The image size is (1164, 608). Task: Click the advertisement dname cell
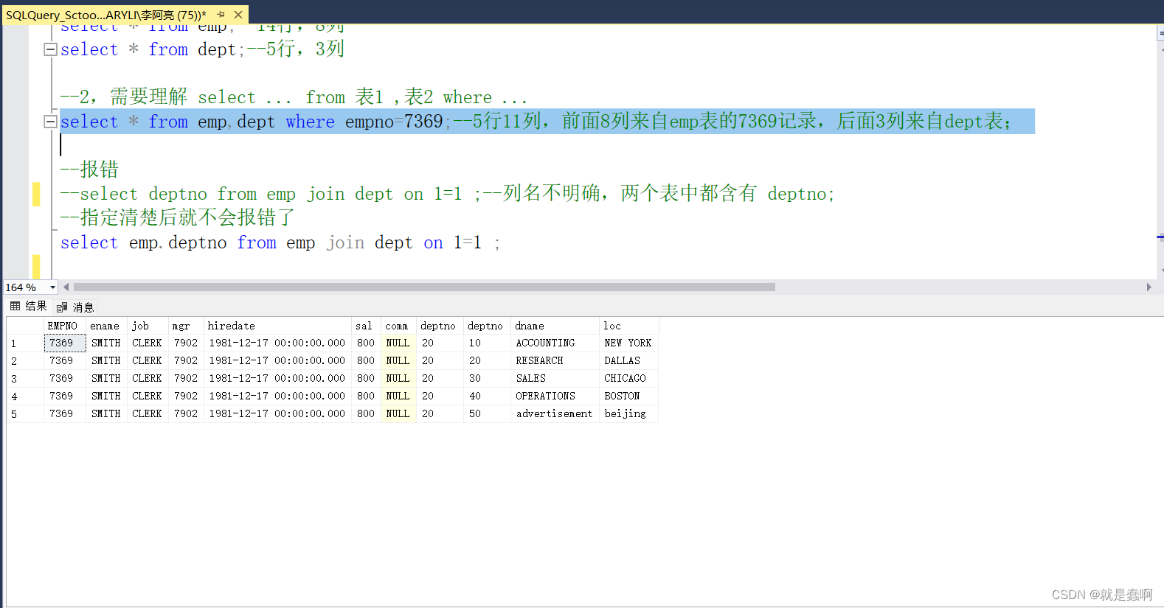click(x=554, y=414)
